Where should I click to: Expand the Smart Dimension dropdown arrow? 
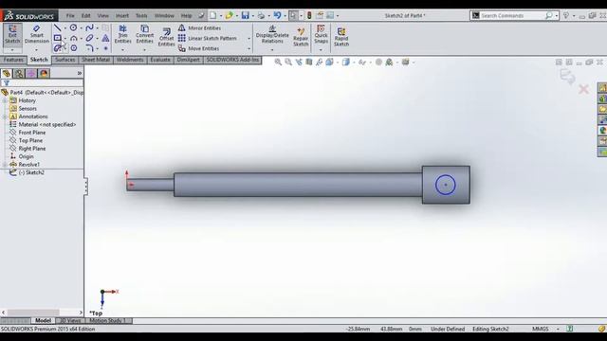pyautogui.click(x=37, y=50)
